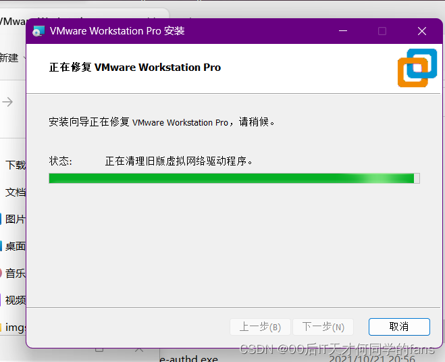The image size is (445, 362).
Task: Click the 安装向导正在修复 message text
Action: (161, 122)
